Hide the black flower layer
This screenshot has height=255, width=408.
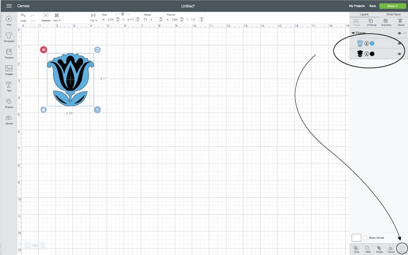(x=399, y=54)
